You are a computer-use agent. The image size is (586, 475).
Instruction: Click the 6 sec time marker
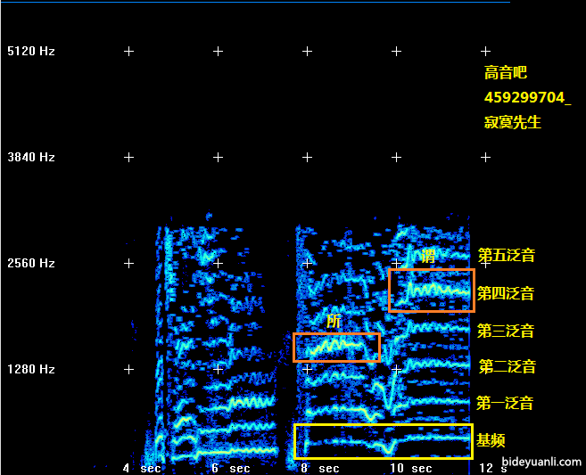(230, 468)
